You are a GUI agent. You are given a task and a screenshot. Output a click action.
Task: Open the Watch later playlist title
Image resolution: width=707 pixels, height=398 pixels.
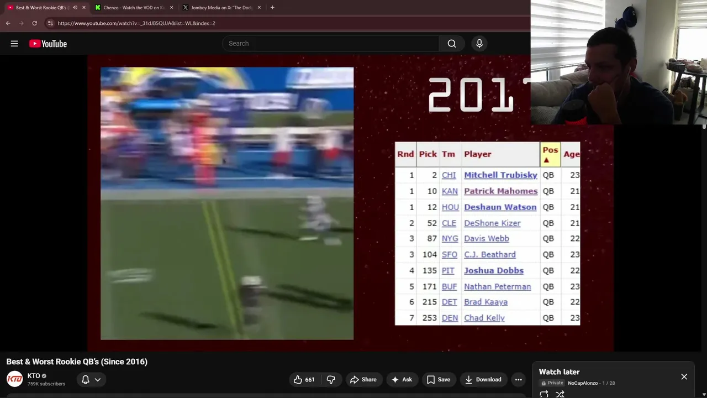[559, 372]
